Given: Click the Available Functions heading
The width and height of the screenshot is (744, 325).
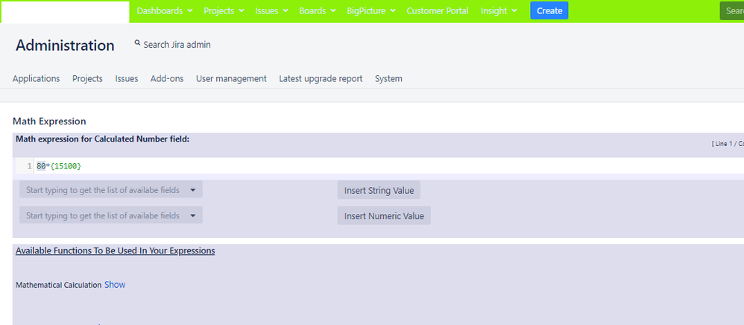Looking at the screenshot, I should click(x=116, y=250).
